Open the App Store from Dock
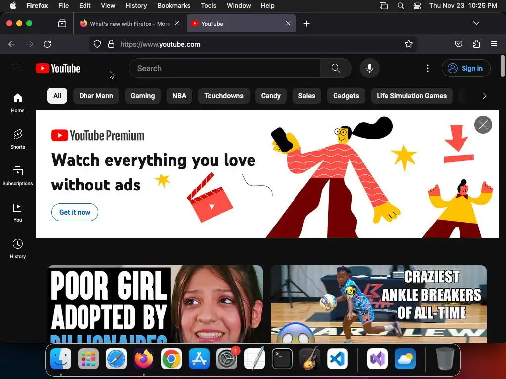506x379 pixels. point(199,359)
